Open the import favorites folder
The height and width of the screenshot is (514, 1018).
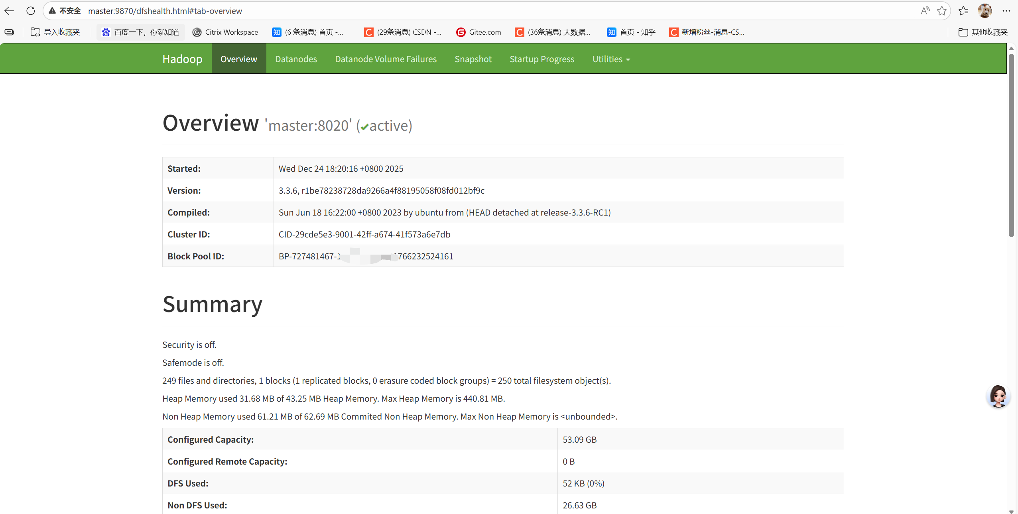point(55,32)
